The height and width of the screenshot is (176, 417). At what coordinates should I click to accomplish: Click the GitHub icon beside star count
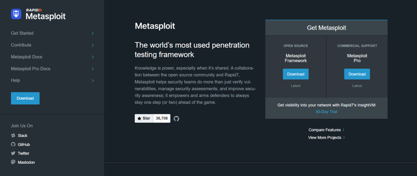coord(176,118)
